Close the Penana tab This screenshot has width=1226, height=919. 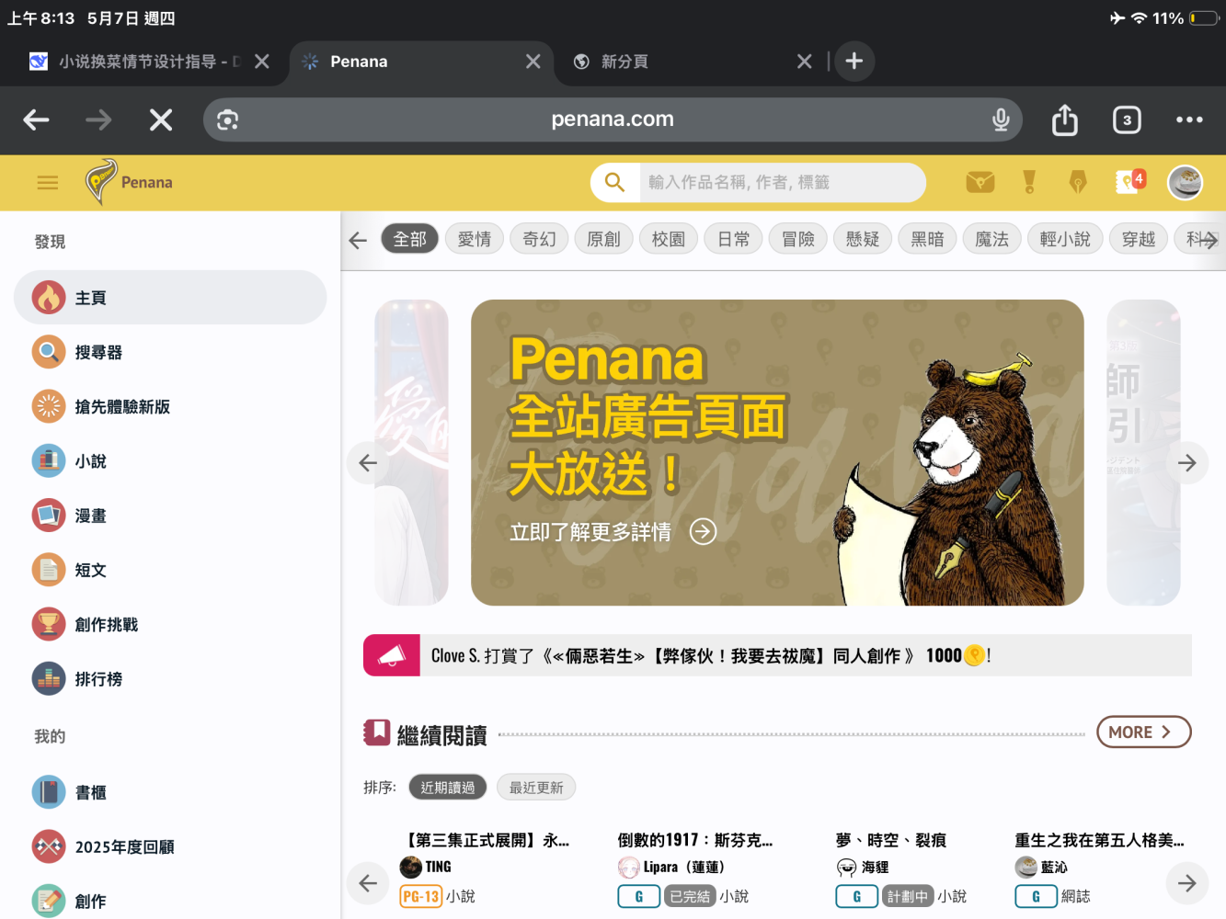(x=533, y=62)
